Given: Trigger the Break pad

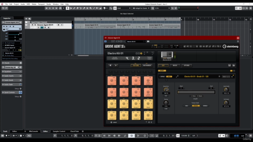Looking at the screenshot, I should pos(148,104).
